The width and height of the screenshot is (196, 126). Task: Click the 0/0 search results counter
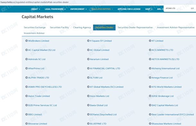[x=192, y=8]
